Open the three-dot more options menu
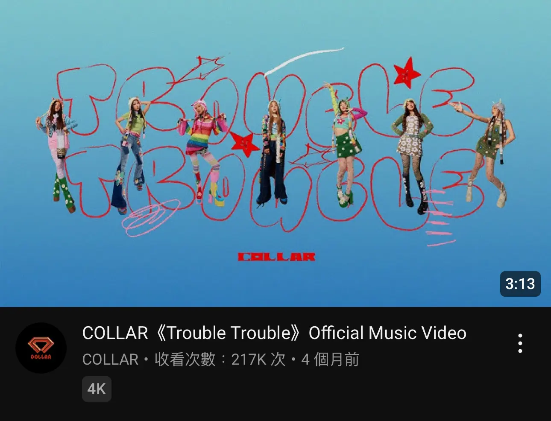The image size is (551, 421). click(520, 343)
